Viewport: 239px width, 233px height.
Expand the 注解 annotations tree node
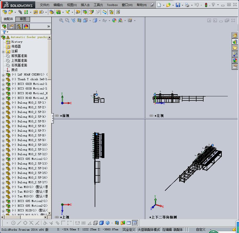tap(3, 52)
